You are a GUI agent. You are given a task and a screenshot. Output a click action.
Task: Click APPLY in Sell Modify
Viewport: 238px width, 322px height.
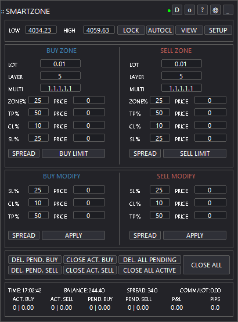194,235
